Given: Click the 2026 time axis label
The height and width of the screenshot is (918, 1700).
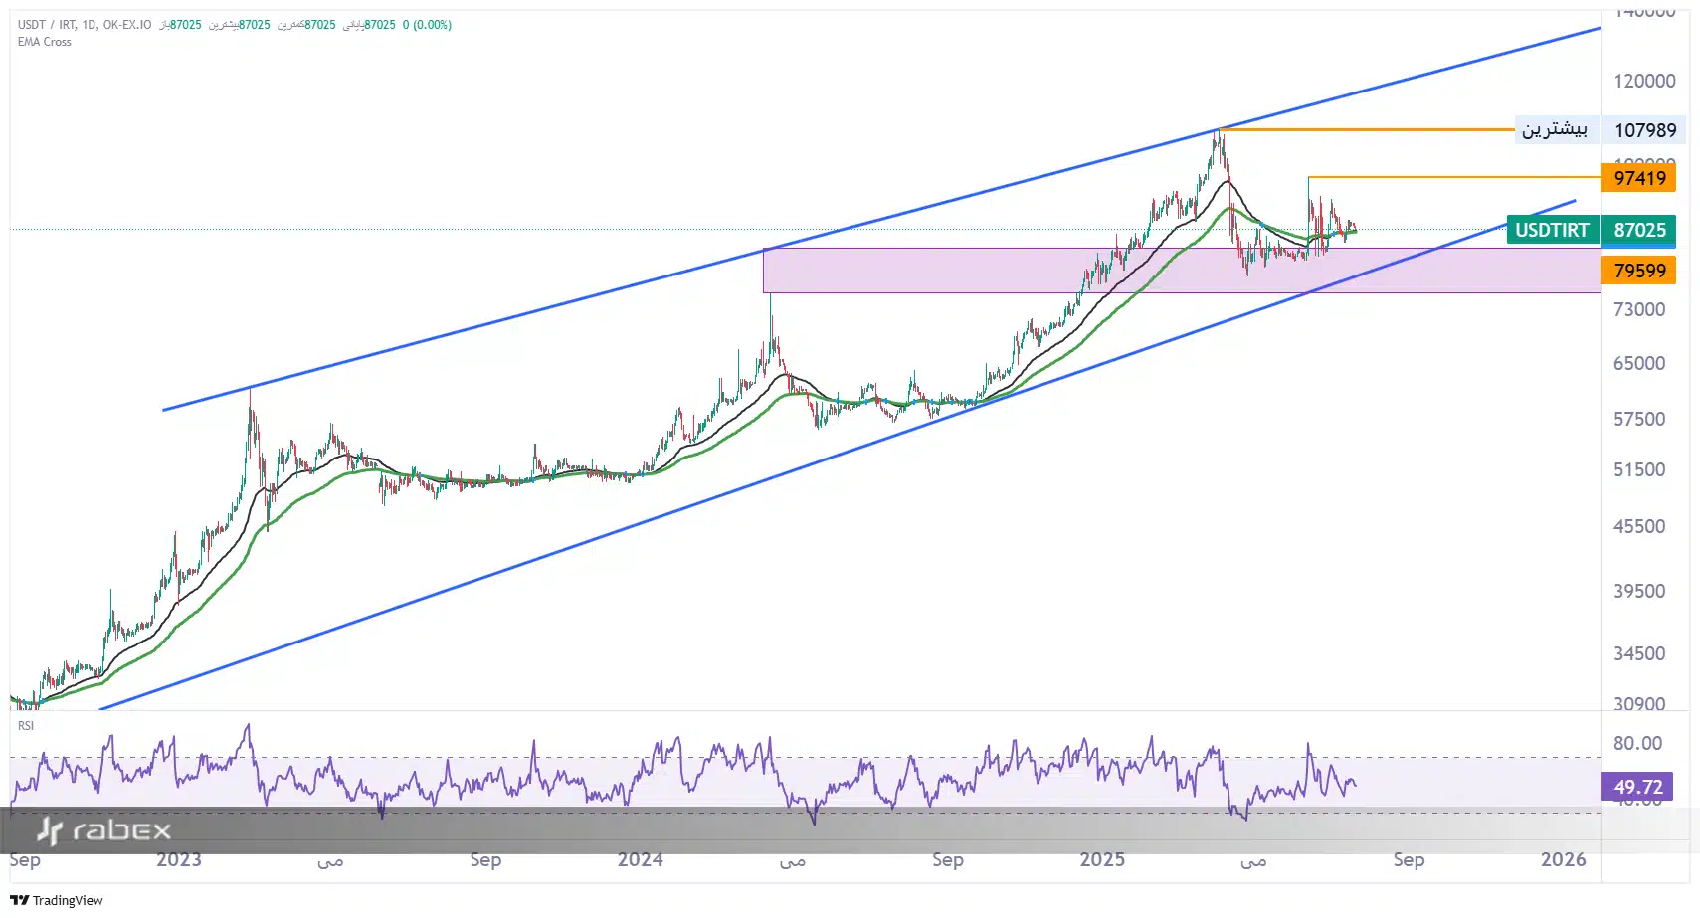Looking at the screenshot, I should [x=1563, y=860].
